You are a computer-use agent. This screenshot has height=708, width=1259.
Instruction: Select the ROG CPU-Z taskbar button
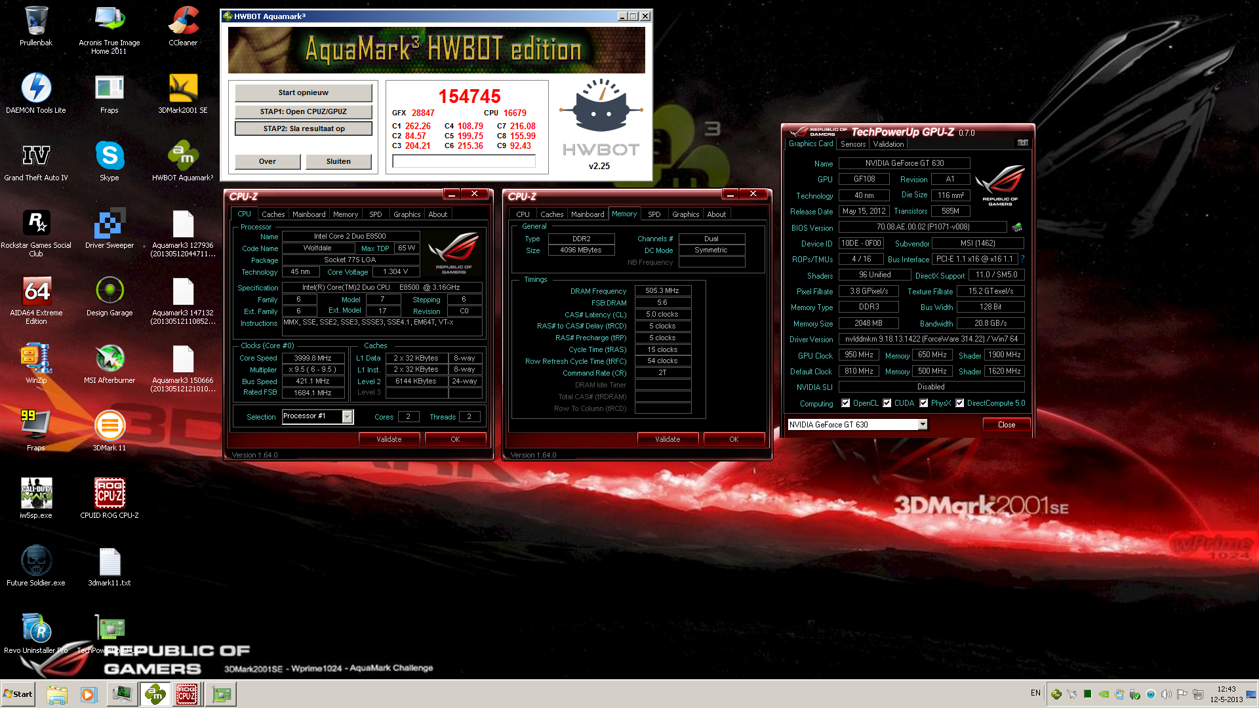coord(187,694)
